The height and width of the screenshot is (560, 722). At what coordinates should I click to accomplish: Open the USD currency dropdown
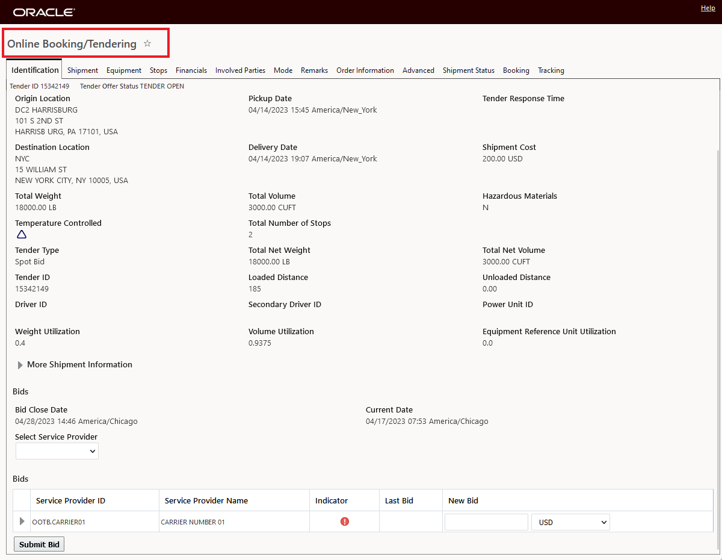(x=570, y=522)
